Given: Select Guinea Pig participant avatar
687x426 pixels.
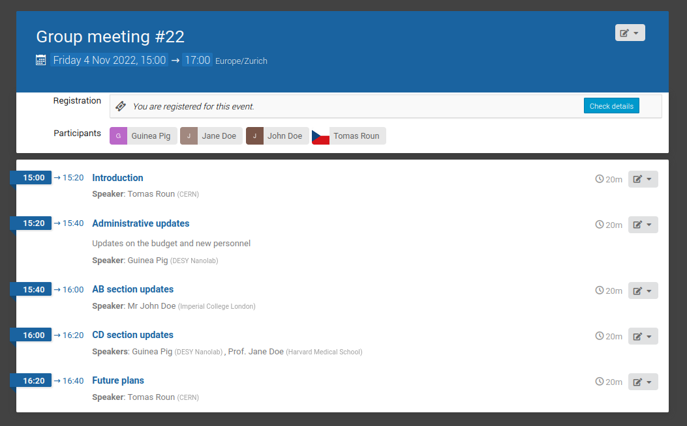Looking at the screenshot, I should point(118,135).
